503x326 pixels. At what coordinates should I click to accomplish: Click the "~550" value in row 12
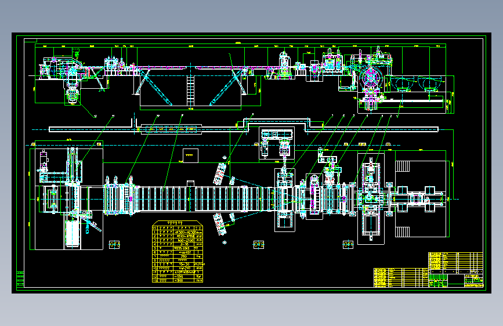178,276
